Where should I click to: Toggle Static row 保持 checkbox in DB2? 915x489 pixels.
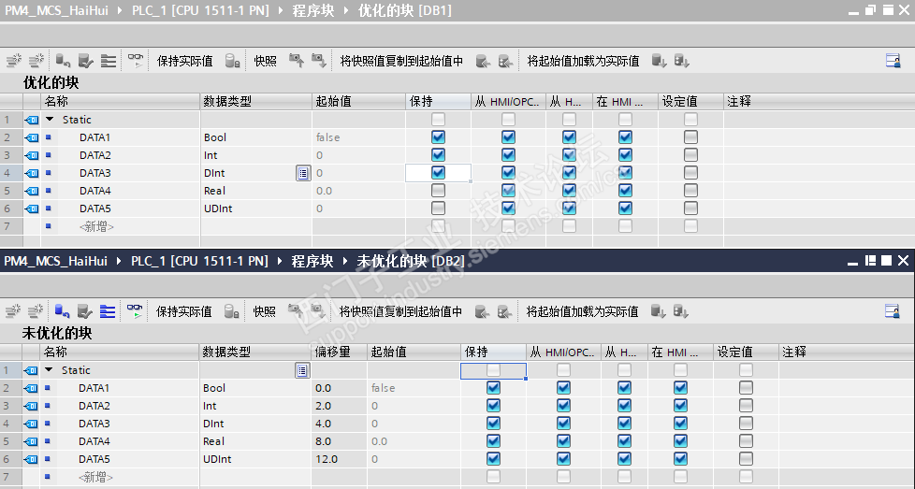tap(493, 370)
